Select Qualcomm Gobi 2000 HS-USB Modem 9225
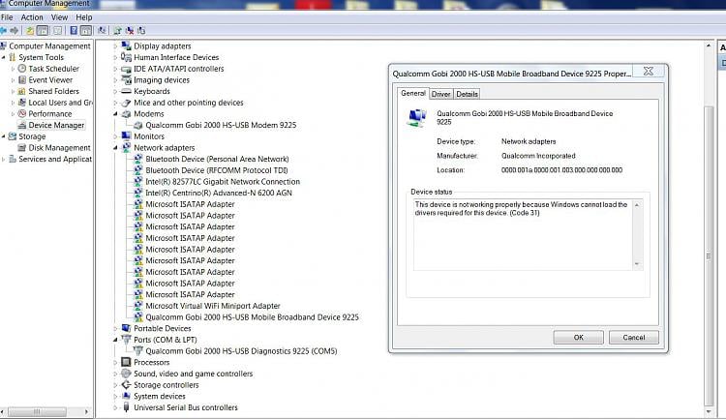The image size is (726, 420). point(221,125)
